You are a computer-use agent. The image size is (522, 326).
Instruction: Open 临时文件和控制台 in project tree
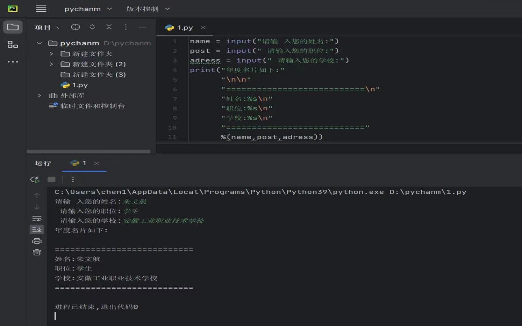(92, 106)
